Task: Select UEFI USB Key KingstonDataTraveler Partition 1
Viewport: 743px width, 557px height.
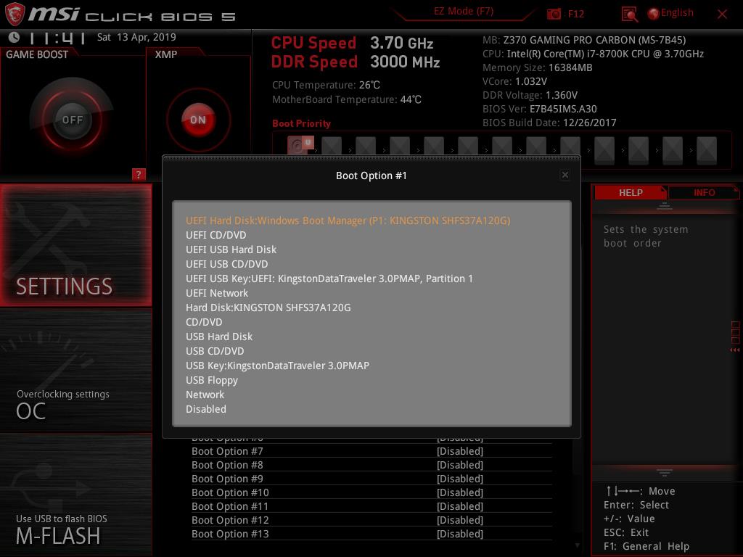Action: click(x=329, y=279)
